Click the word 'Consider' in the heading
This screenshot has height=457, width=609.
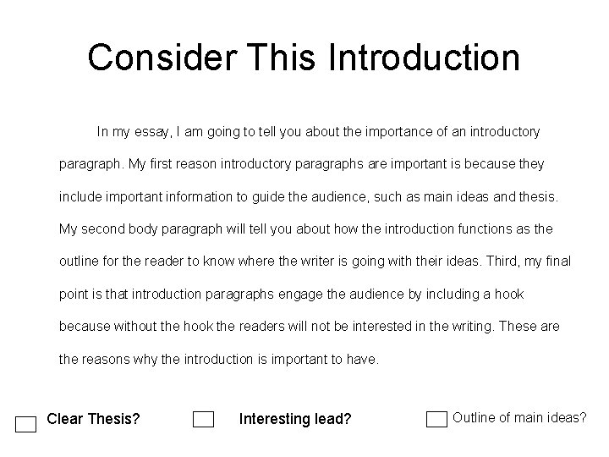(x=162, y=58)
